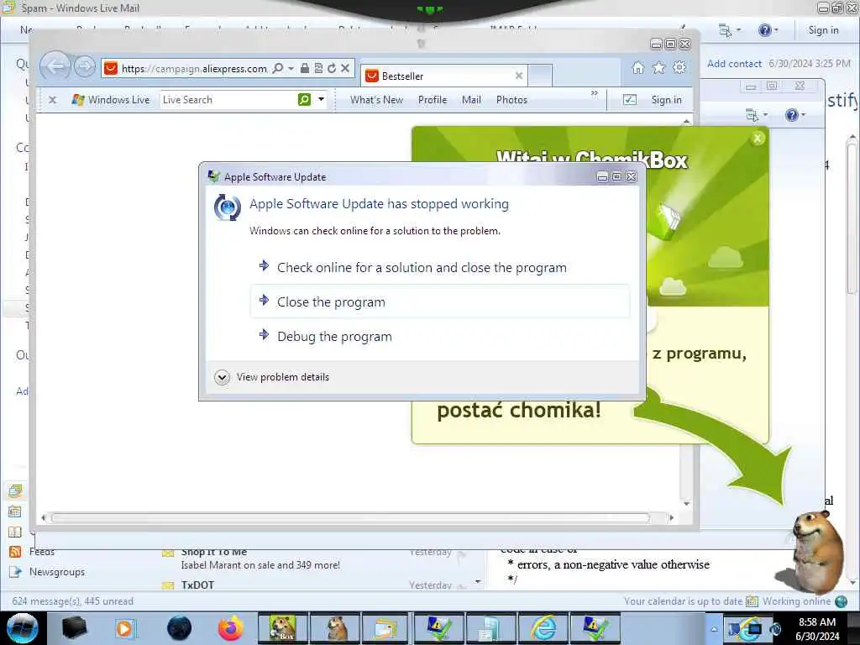Screen dimensions: 860x645
Task: Go to the browser home page icon
Action: [638, 67]
